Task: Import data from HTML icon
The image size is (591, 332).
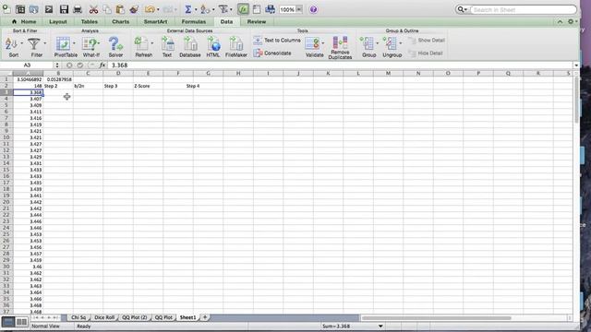Action: click(x=213, y=47)
